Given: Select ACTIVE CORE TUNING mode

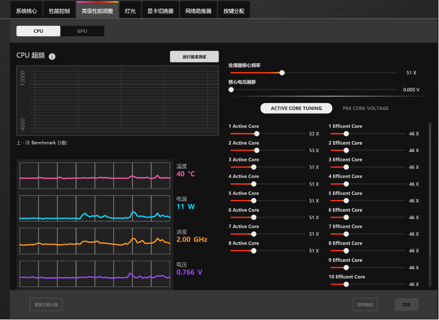Looking at the screenshot, I should (x=296, y=108).
